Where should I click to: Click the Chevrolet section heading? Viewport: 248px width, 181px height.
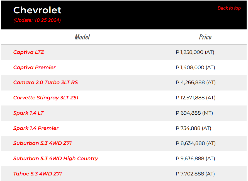coord(37,10)
